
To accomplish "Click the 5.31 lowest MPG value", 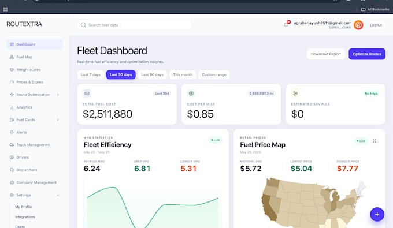I will 188,169.
